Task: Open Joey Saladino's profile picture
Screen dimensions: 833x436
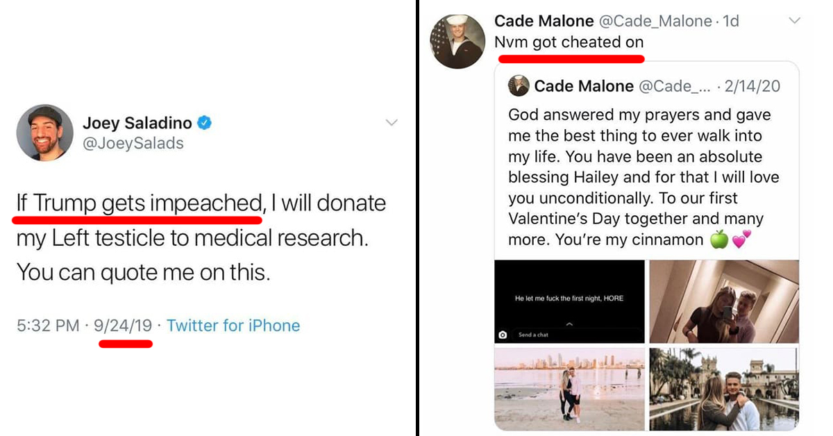Action: (45, 133)
